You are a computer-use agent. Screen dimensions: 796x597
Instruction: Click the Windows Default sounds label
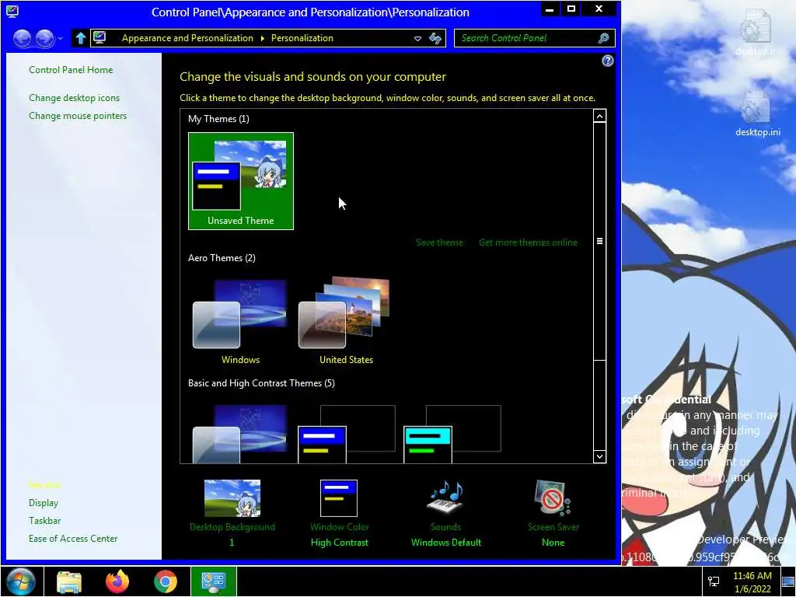point(445,542)
